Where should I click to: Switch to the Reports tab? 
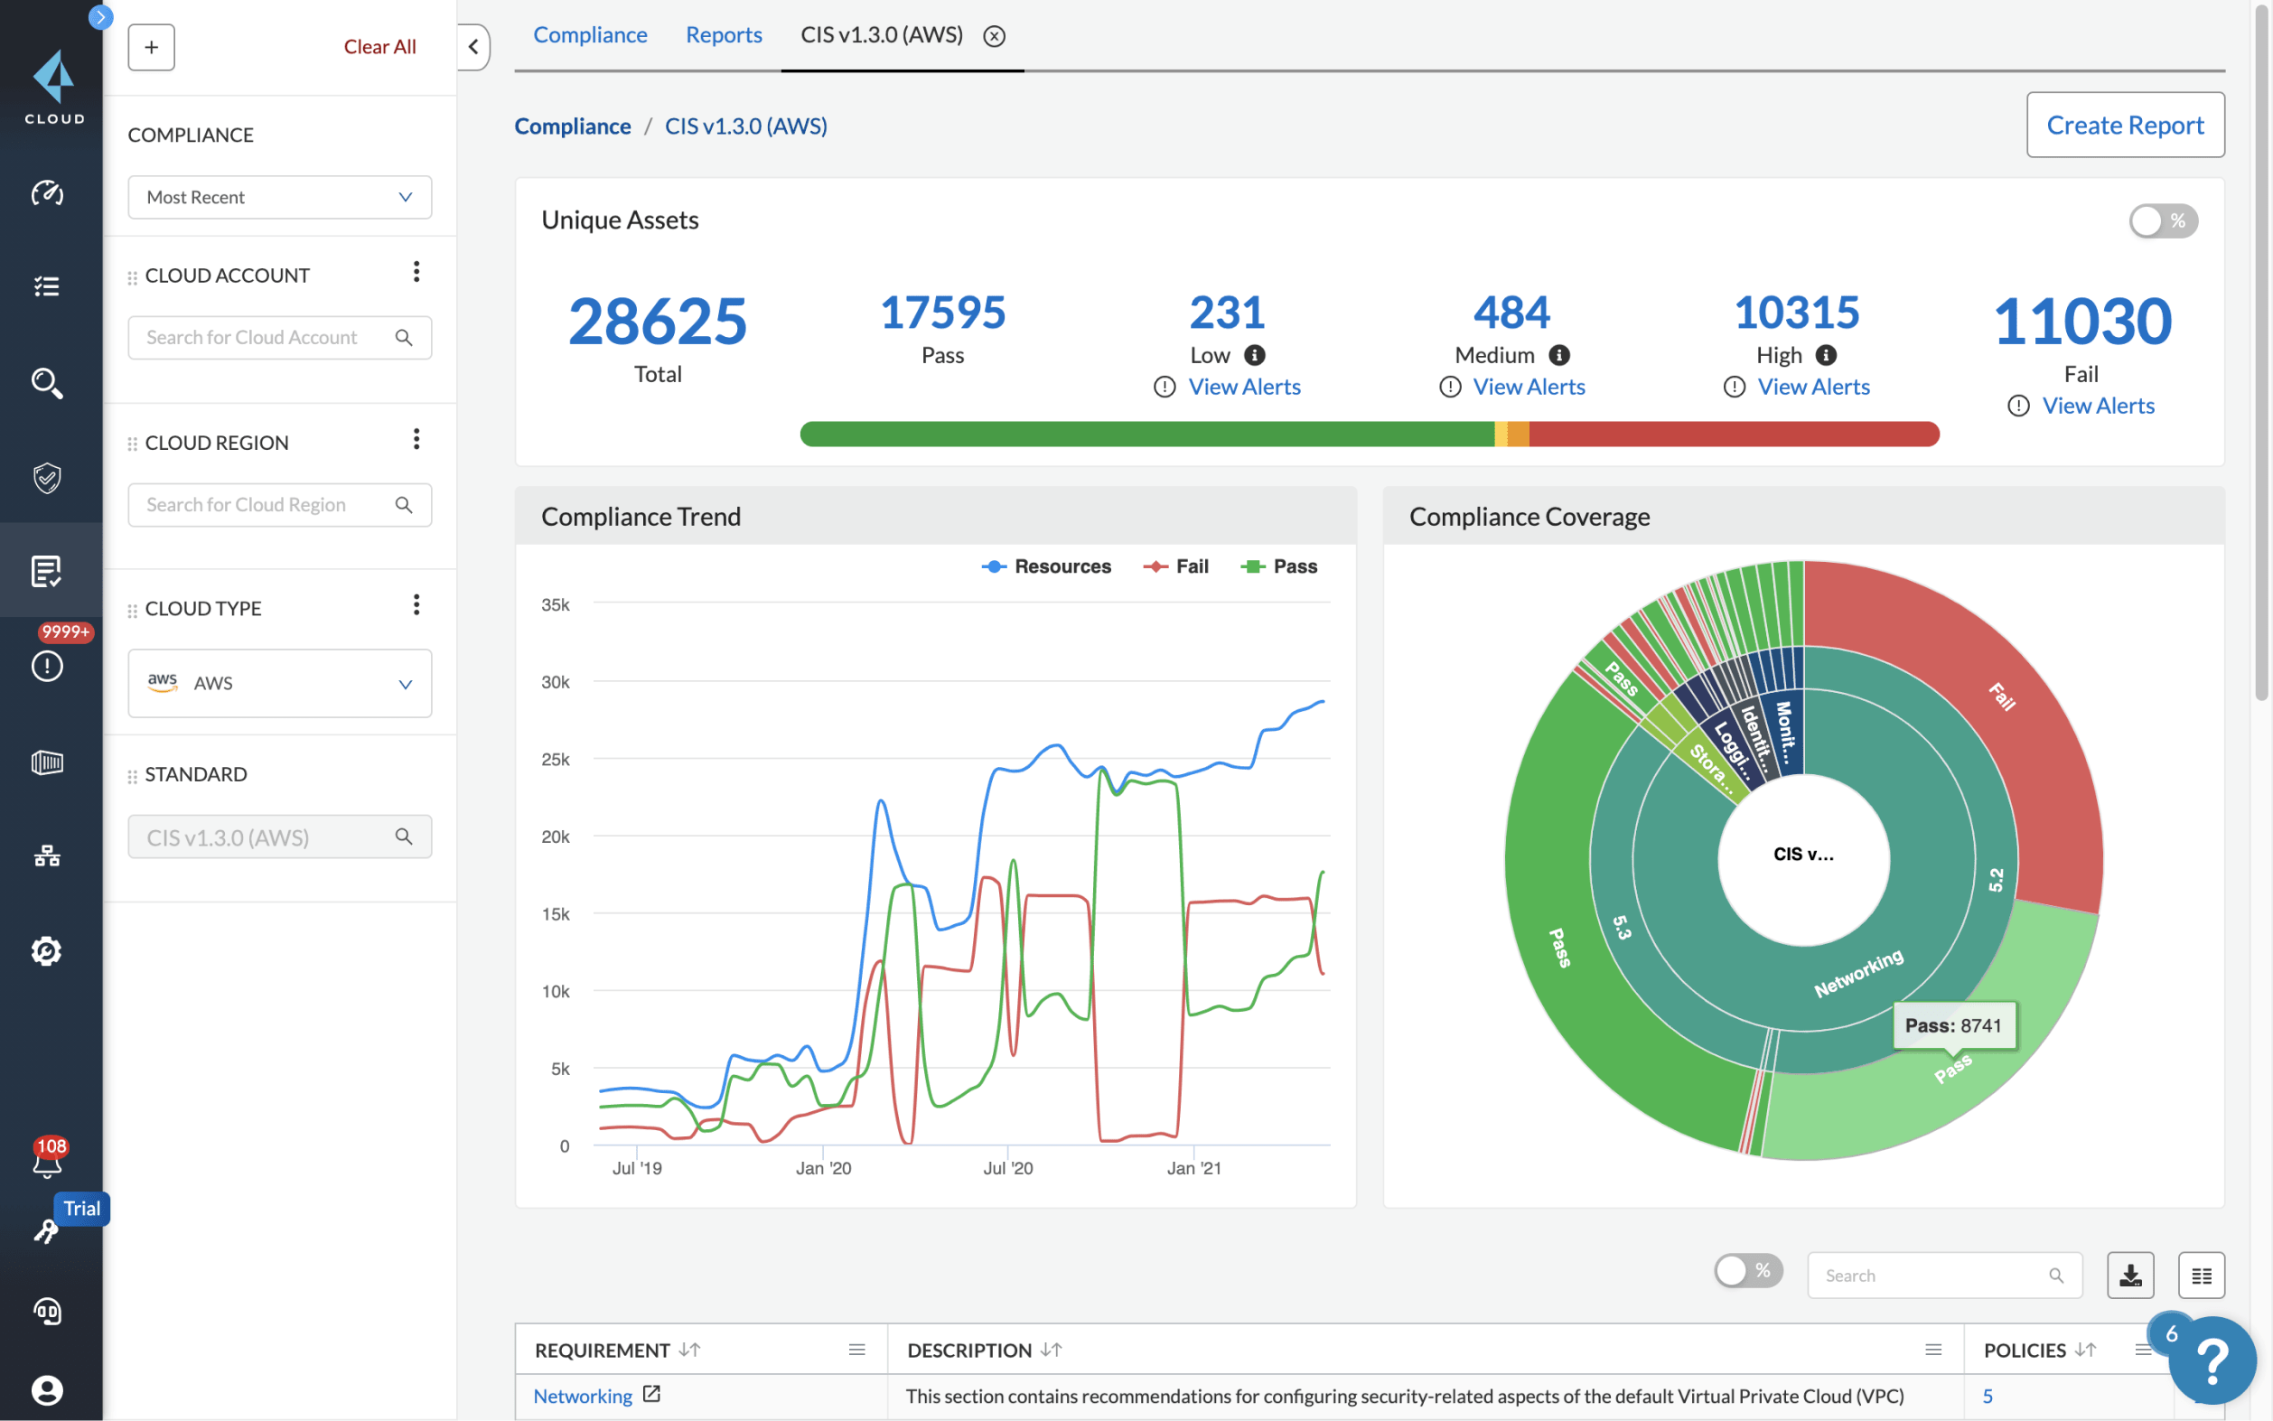pyautogui.click(x=723, y=34)
